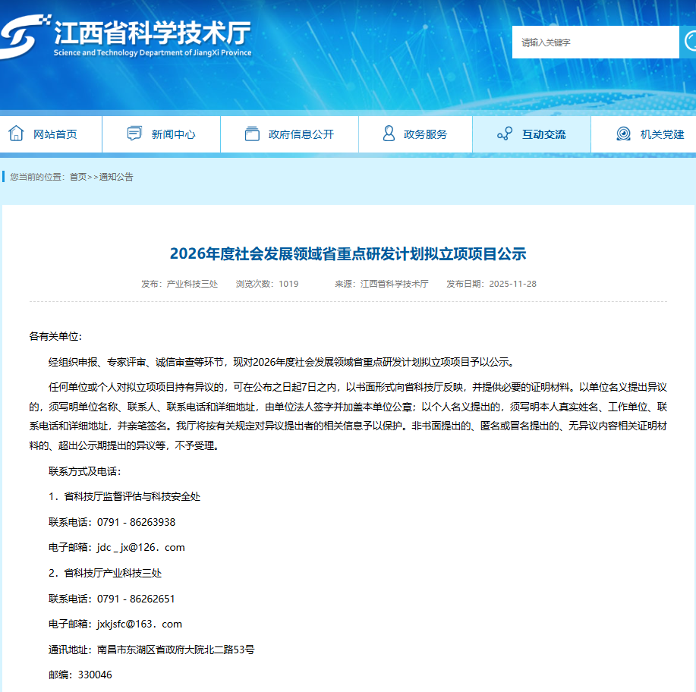Click the share nodes icon beside 互动交流

click(x=505, y=134)
